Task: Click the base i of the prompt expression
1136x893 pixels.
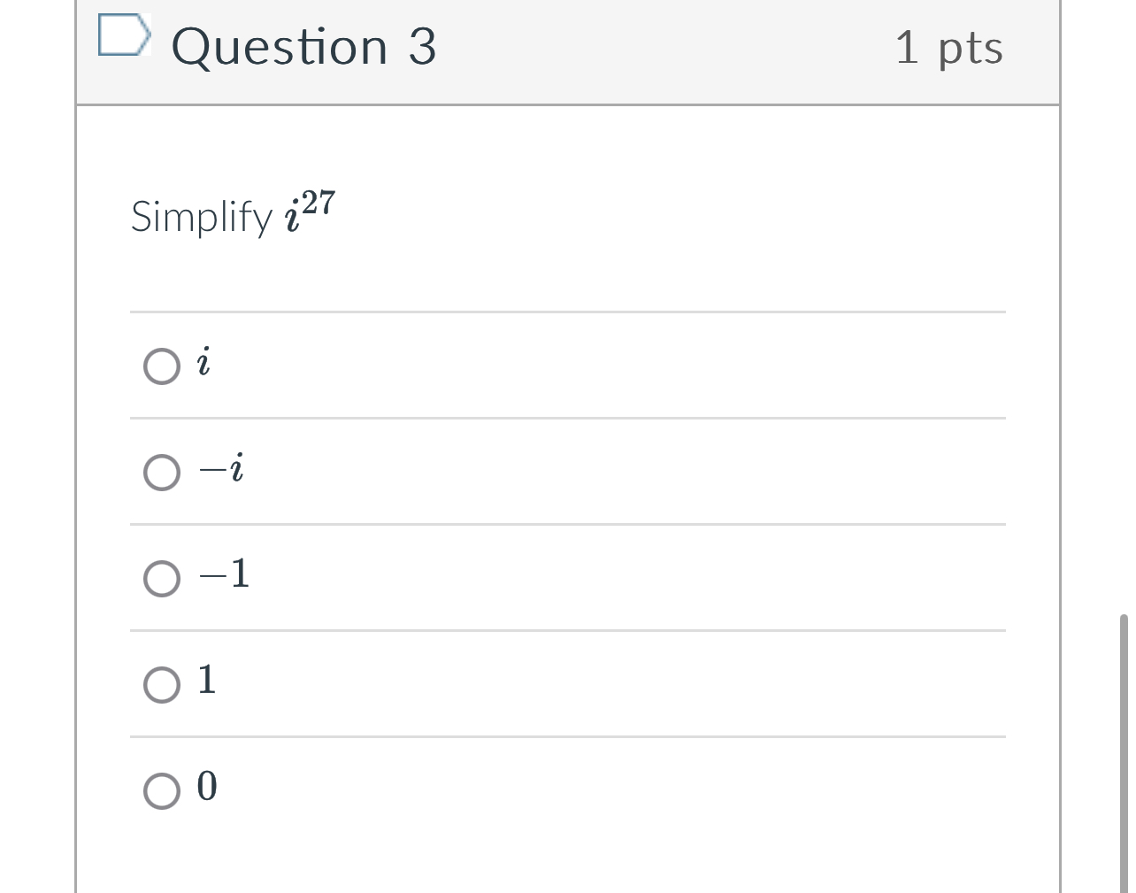Action: [292, 217]
